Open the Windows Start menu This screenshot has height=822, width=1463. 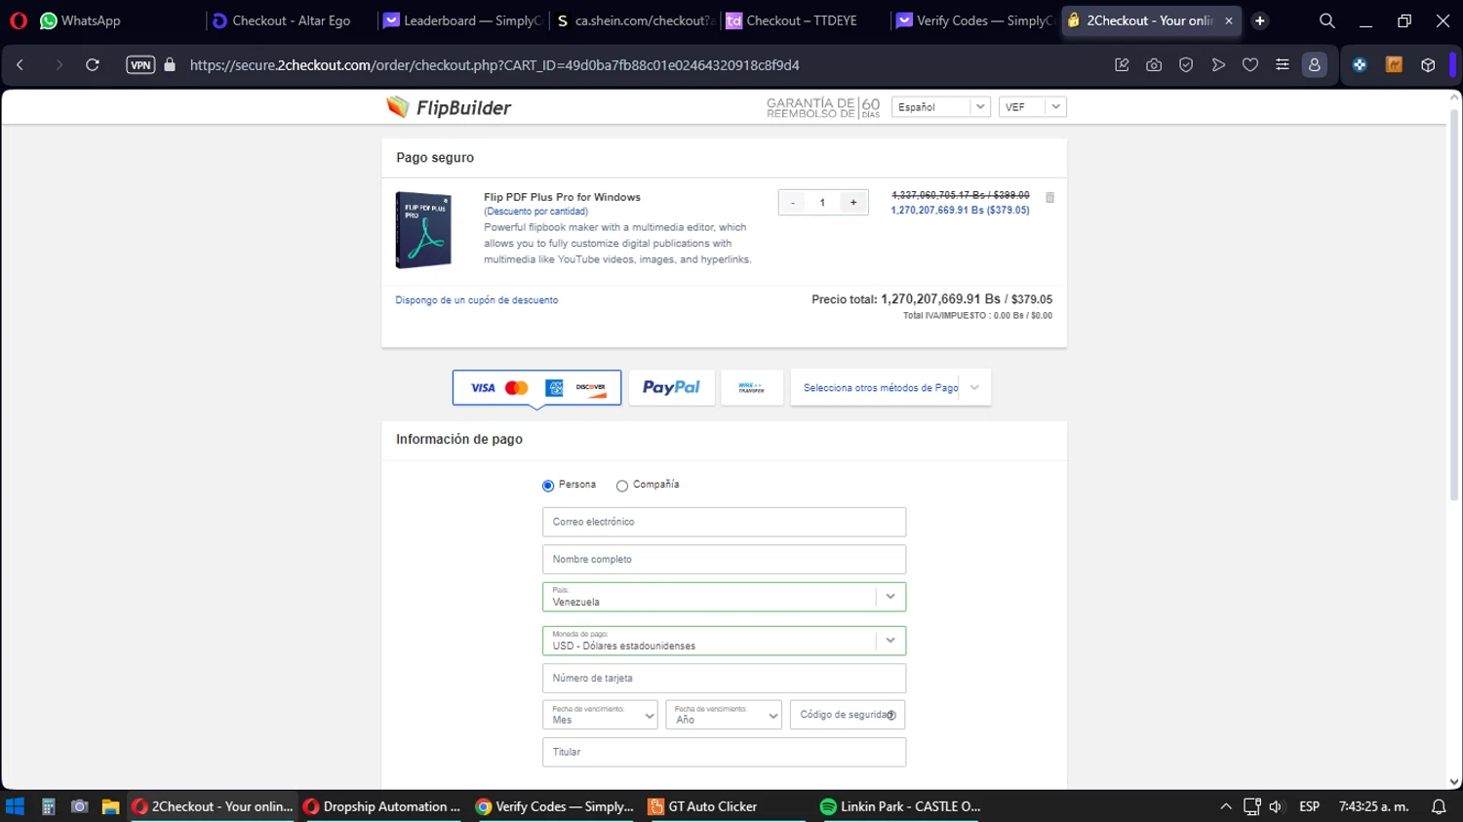coord(15,806)
